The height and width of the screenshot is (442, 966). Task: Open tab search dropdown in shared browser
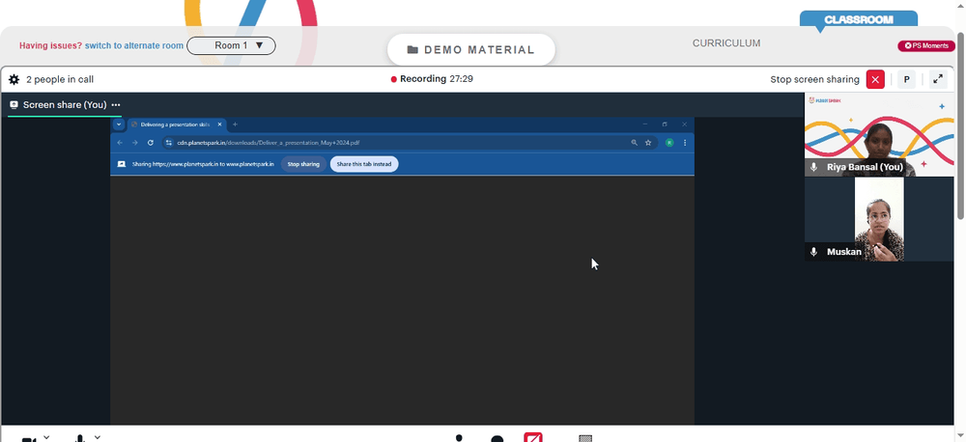[x=119, y=124]
